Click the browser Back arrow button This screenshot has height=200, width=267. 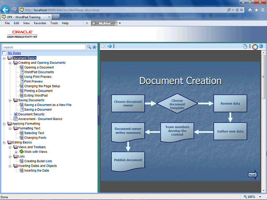pyautogui.click(x=5, y=10)
